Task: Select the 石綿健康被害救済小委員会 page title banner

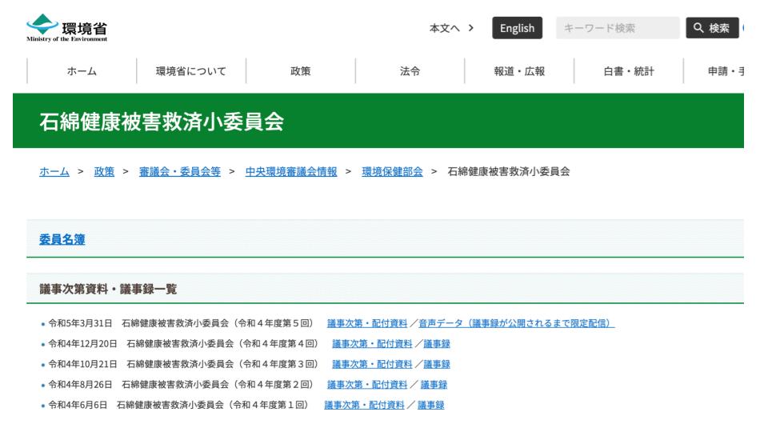Action: click(378, 121)
